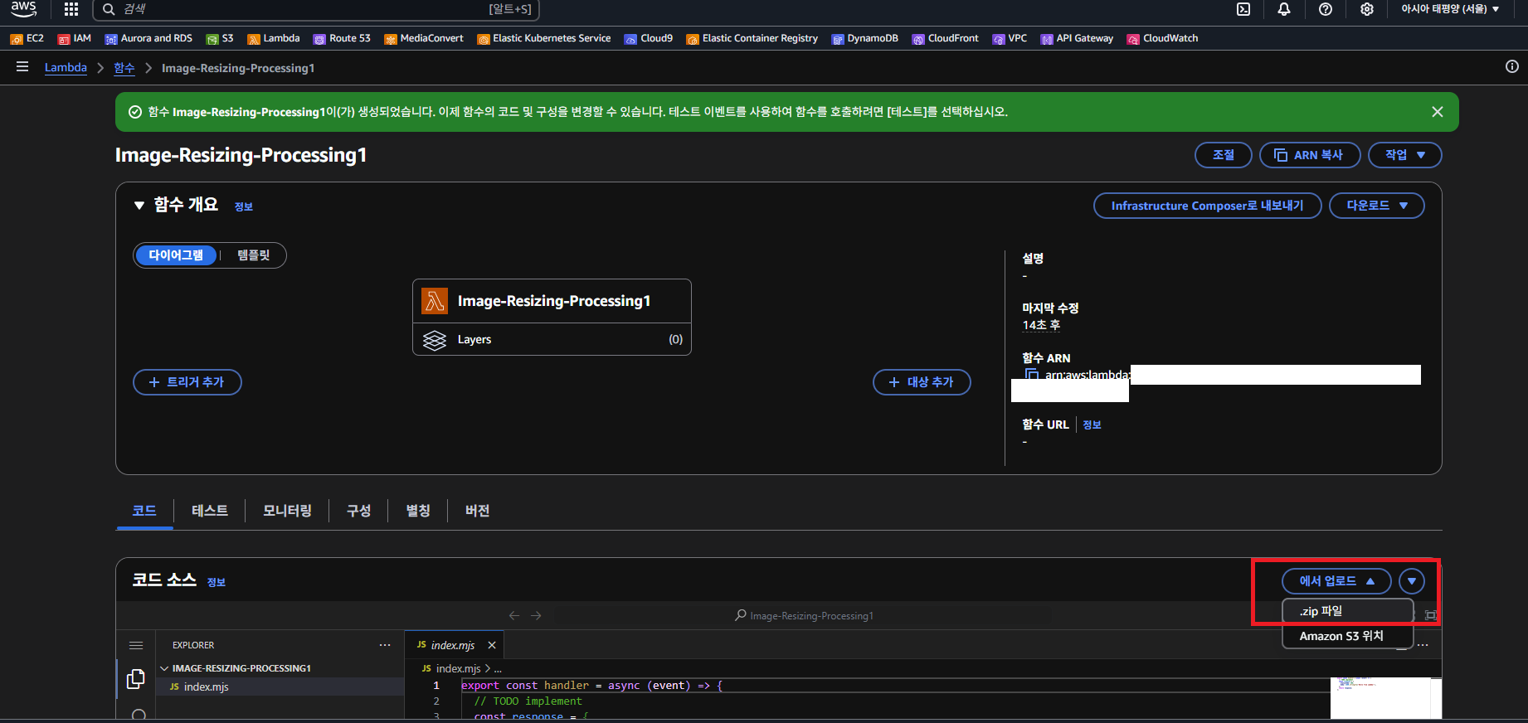Switch to the 테스트 tab

(x=210, y=511)
